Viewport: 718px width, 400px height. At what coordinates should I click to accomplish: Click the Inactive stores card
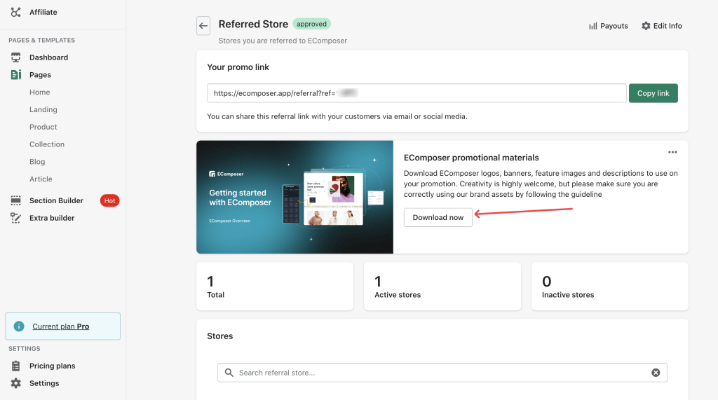click(609, 287)
